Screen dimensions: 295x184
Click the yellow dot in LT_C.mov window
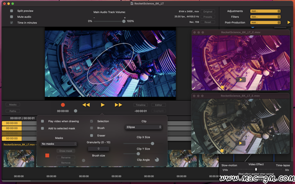pyautogui.click(x=222, y=87)
